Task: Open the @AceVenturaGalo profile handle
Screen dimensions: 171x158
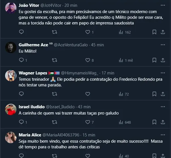Action: point(71,45)
